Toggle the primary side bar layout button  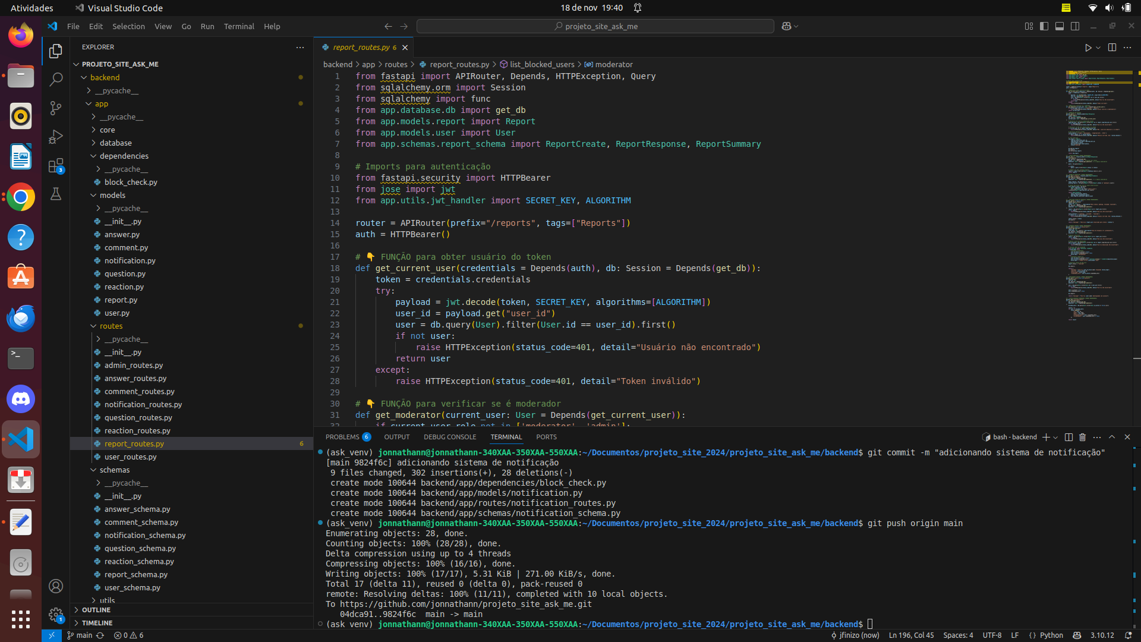[x=1044, y=26]
